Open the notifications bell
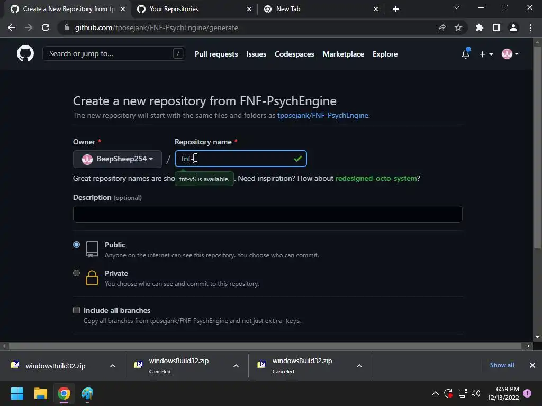The width and height of the screenshot is (542, 406). [466, 54]
